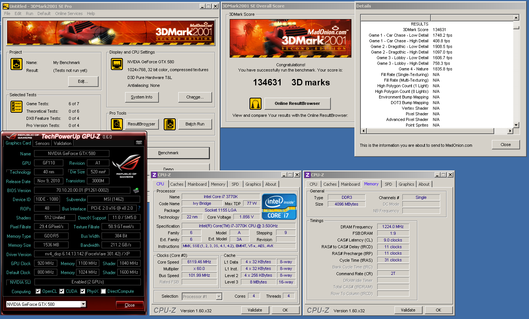The width and height of the screenshot is (529, 319).
Task: Click the Details horizontal scrollbar left arrow
Action: (x=363, y=131)
